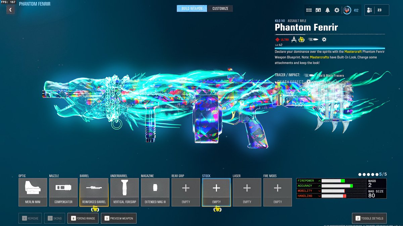
Task: Click Toggle Details button
Action: [369, 218]
